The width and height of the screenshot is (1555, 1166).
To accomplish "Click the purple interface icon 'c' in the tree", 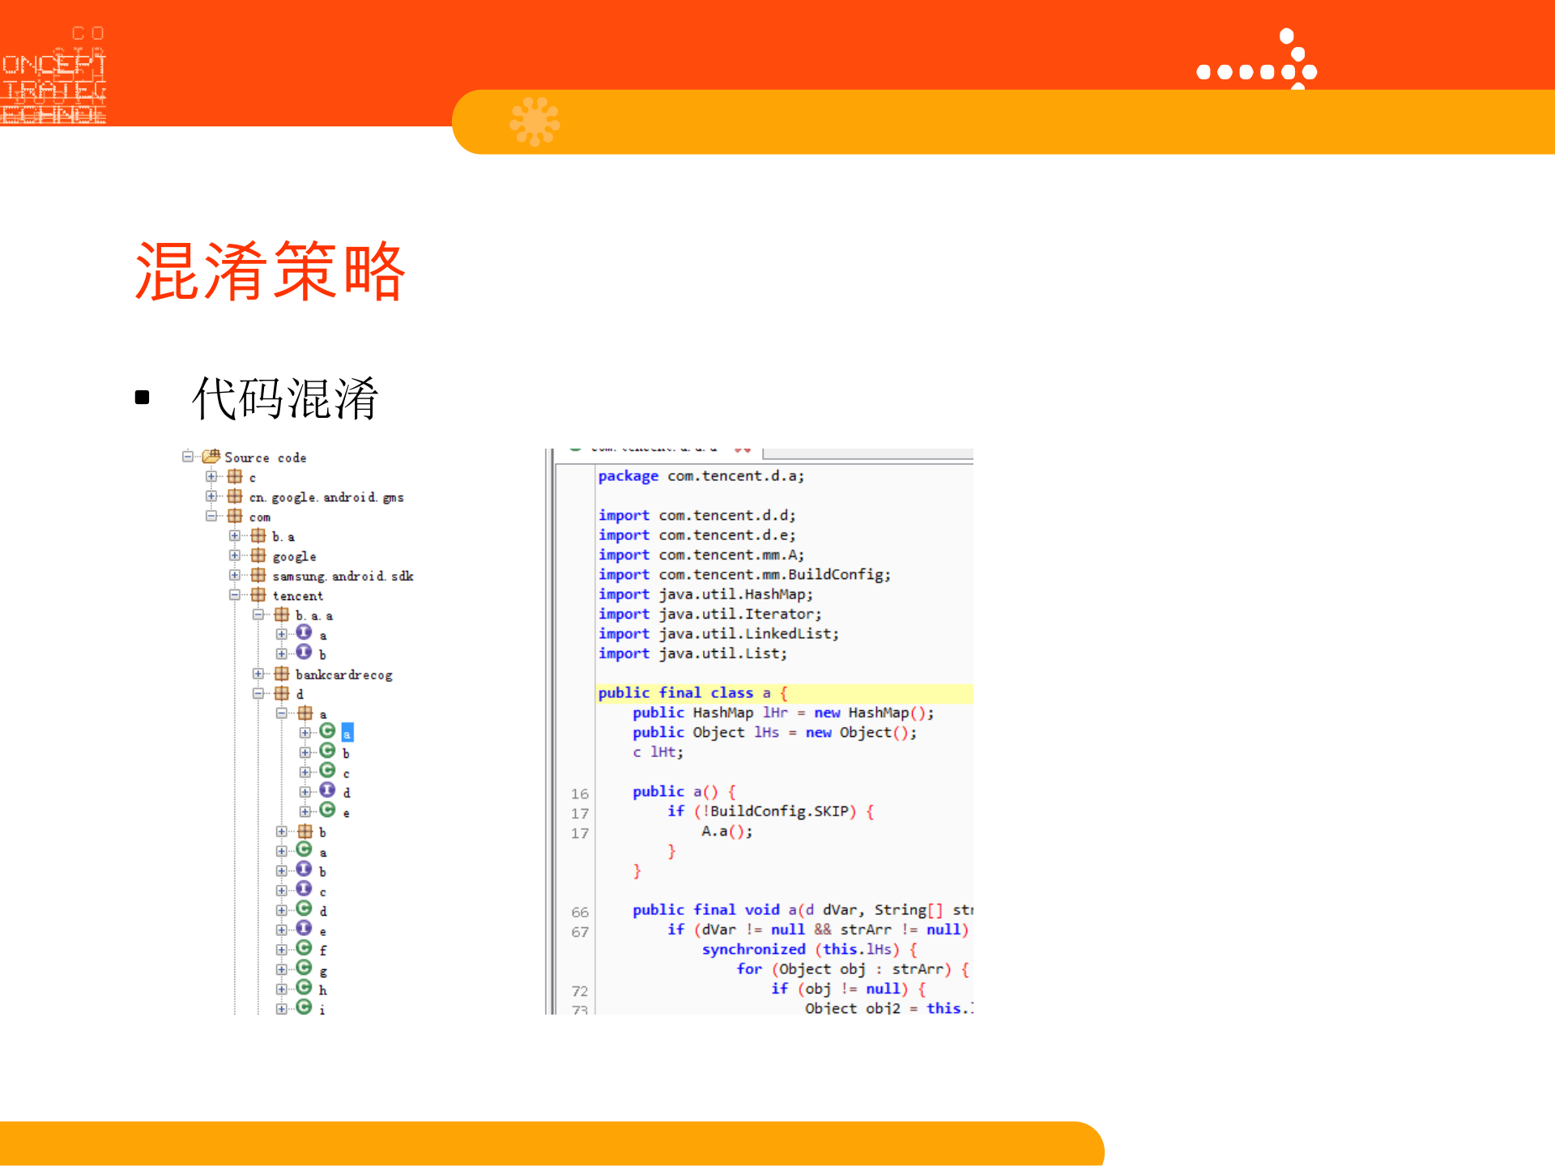I will pos(304,891).
